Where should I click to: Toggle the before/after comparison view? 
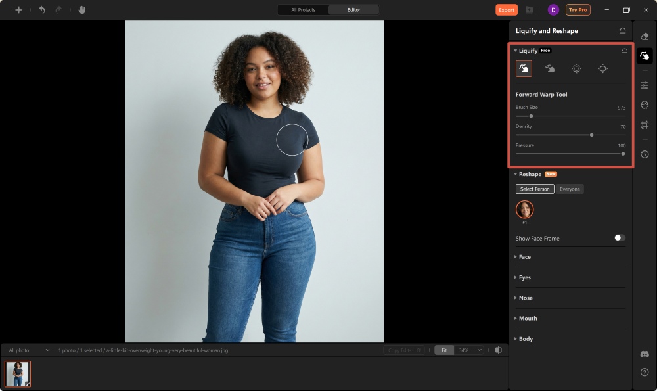(498, 350)
